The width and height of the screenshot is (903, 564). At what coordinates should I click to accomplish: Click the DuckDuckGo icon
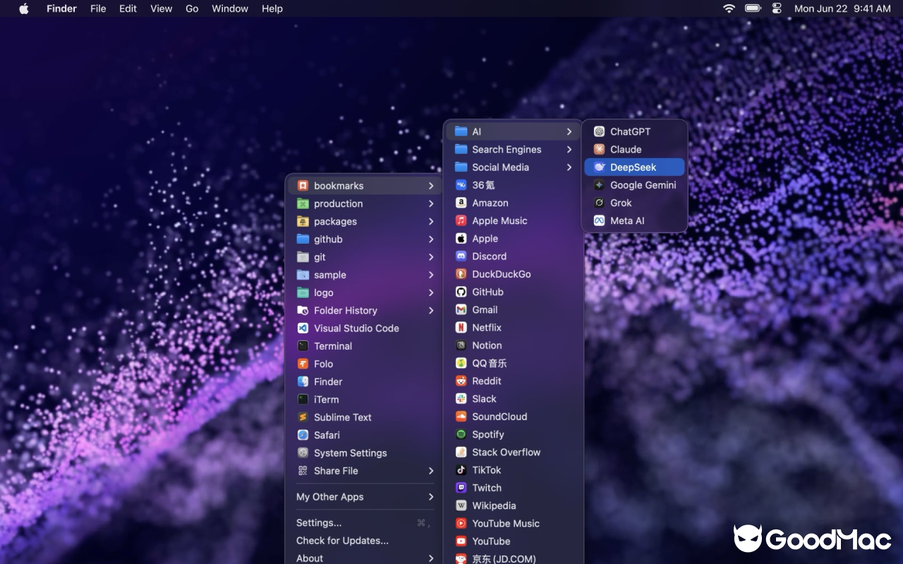point(461,274)
